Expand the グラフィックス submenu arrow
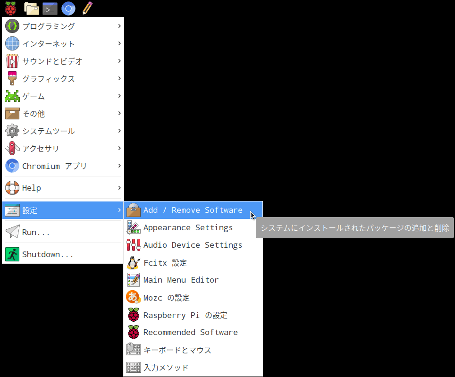The width and height of the screenshot is (455, 377). pos(119,78)
